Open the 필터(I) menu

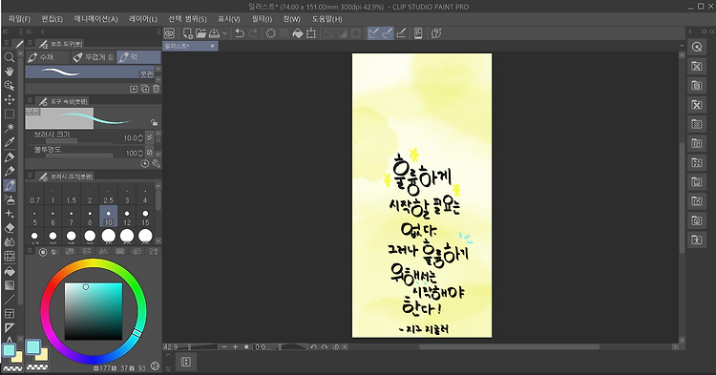pyautogui.click(x=262, y=19)
